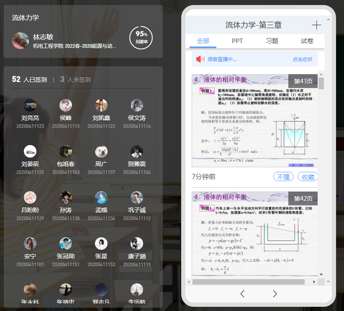The height and width of the screenshot is (311, 344).
Task: Switch to the 全部 tab
Action: point(203,41)
